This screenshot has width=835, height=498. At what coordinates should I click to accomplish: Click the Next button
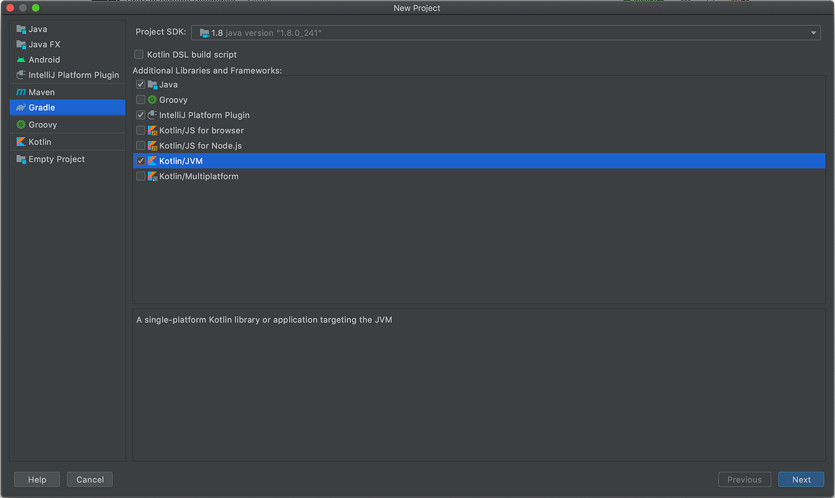coord(801,479)
